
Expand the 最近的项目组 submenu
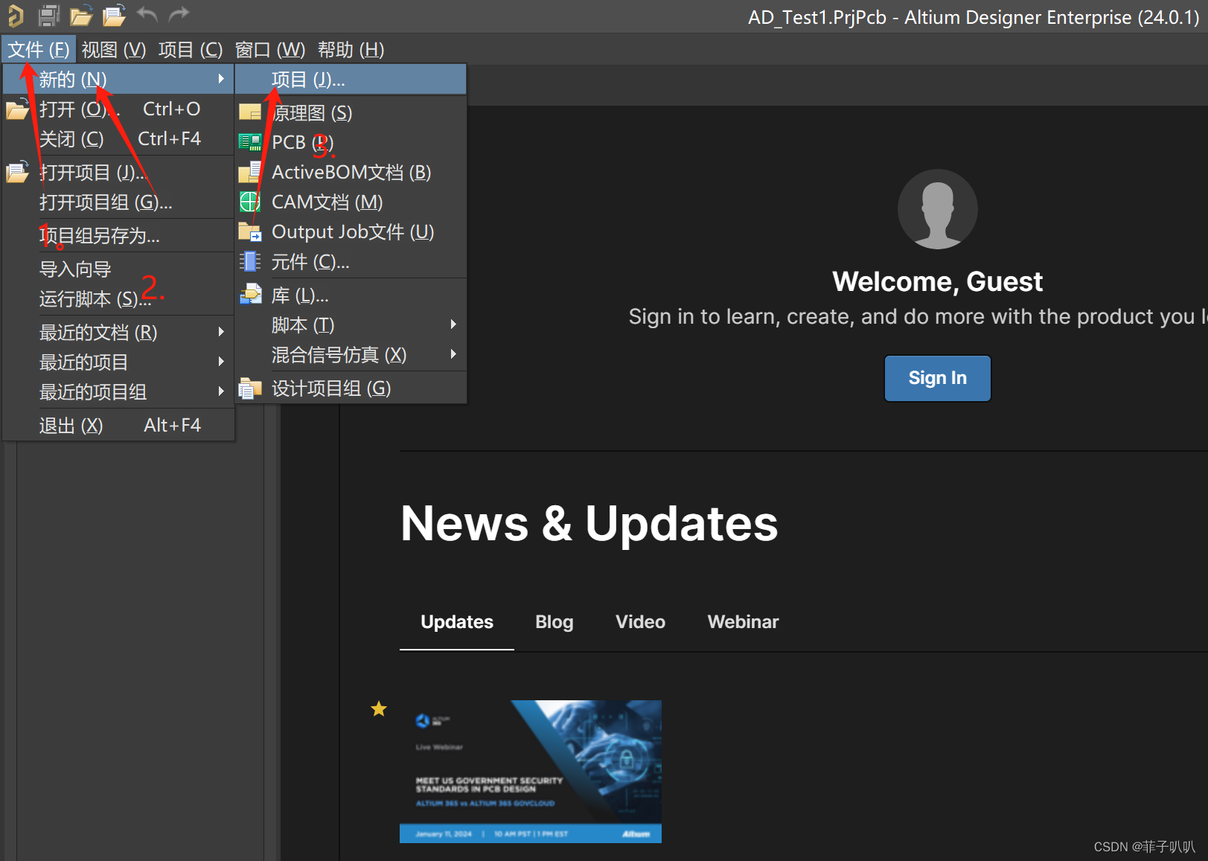(x=118, y=391)
